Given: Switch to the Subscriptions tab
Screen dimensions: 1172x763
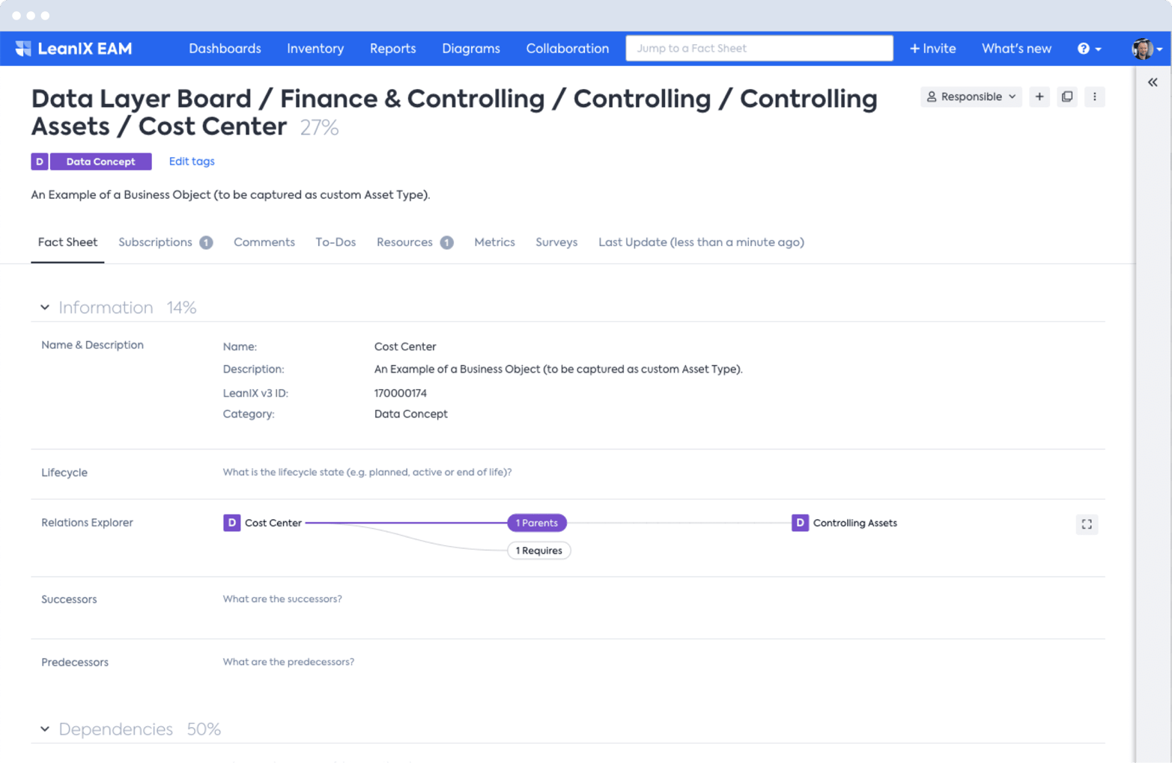Looking at the screenshot, I should pos(155,242).
